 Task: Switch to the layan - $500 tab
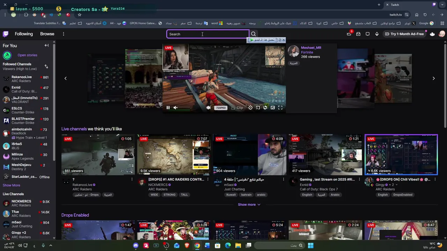coord(29,9)
